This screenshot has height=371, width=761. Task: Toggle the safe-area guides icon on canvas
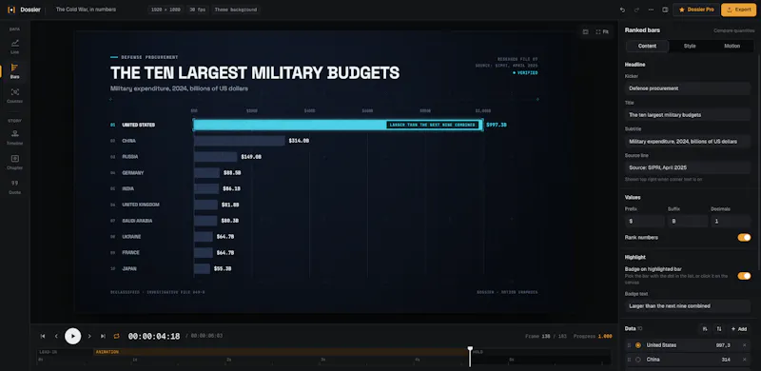click(x=585, y=31)
